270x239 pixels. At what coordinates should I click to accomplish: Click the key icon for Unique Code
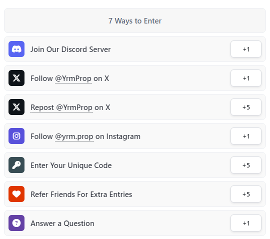point(16,165)
